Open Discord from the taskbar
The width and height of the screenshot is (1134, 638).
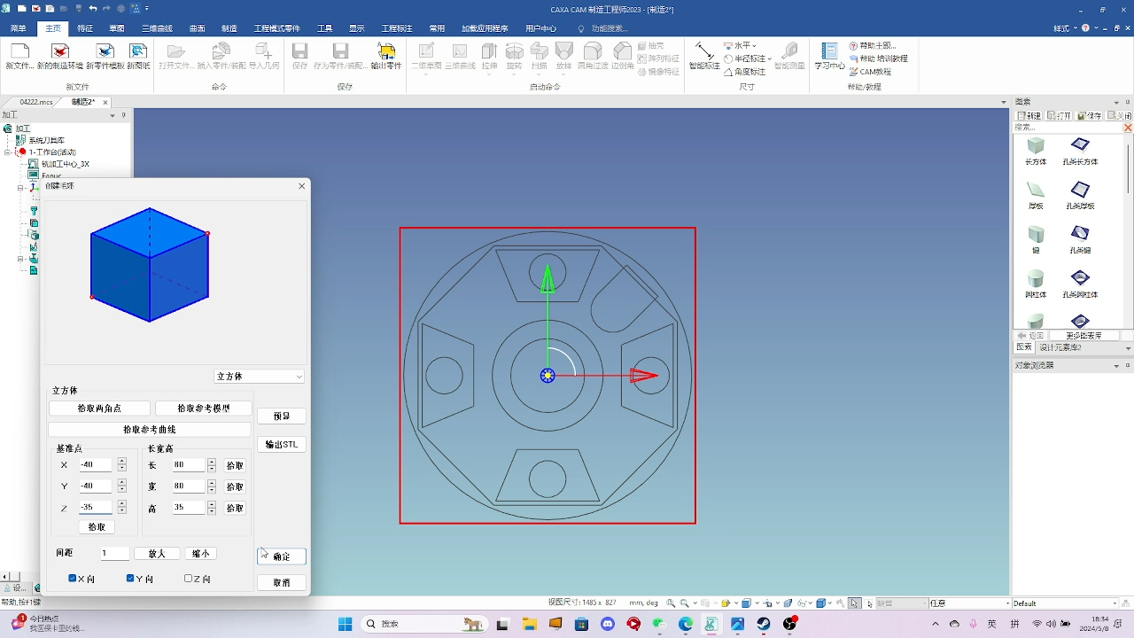tap(608, 624)
